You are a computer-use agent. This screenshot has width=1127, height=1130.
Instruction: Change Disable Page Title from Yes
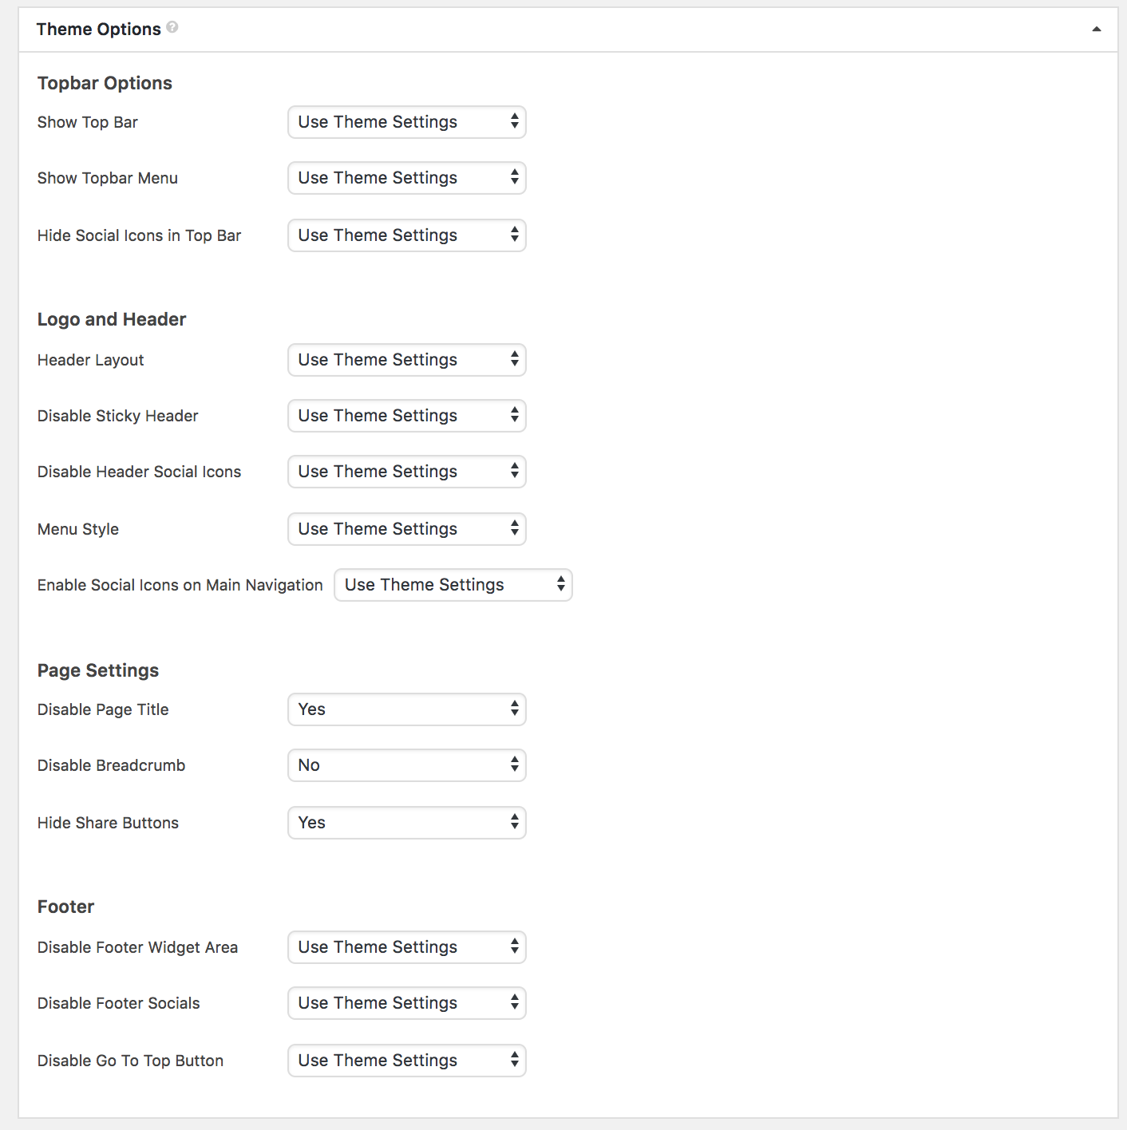(407, 709)
